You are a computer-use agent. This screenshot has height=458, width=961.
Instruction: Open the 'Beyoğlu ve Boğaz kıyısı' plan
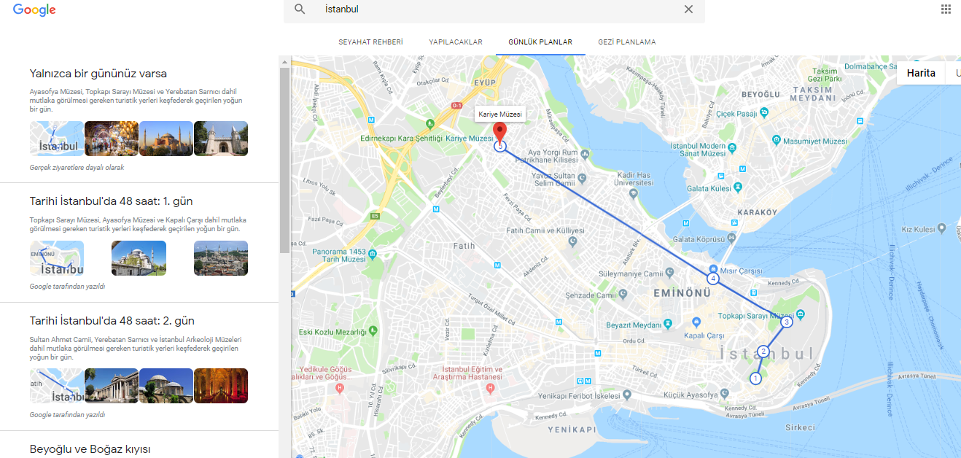90,449
